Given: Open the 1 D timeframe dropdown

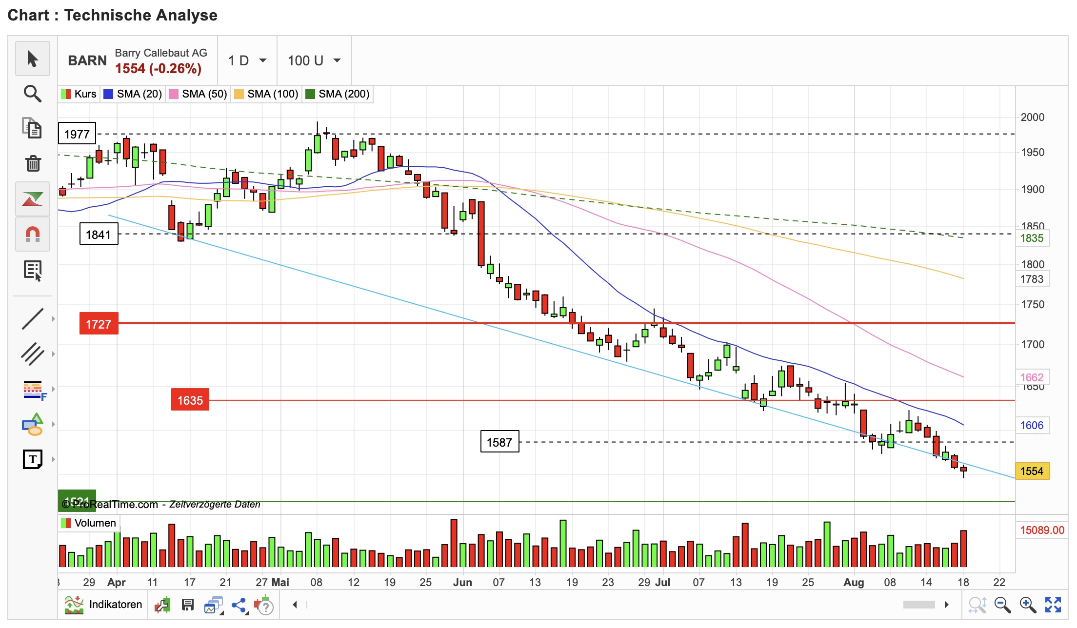Looking at the screenshot, I should click(x=247, y=60).
